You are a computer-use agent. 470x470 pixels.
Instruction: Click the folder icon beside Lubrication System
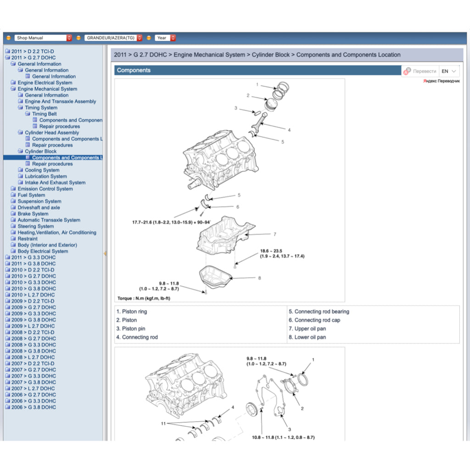[20, 177]
